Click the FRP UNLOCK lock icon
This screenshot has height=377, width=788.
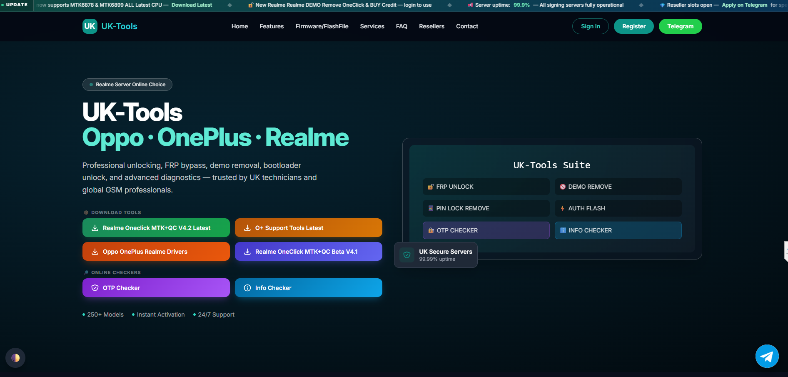click(431, 187)
